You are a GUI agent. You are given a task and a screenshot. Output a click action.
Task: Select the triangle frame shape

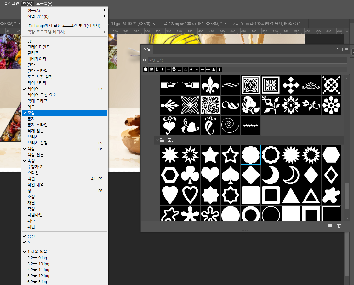(311, 195)
